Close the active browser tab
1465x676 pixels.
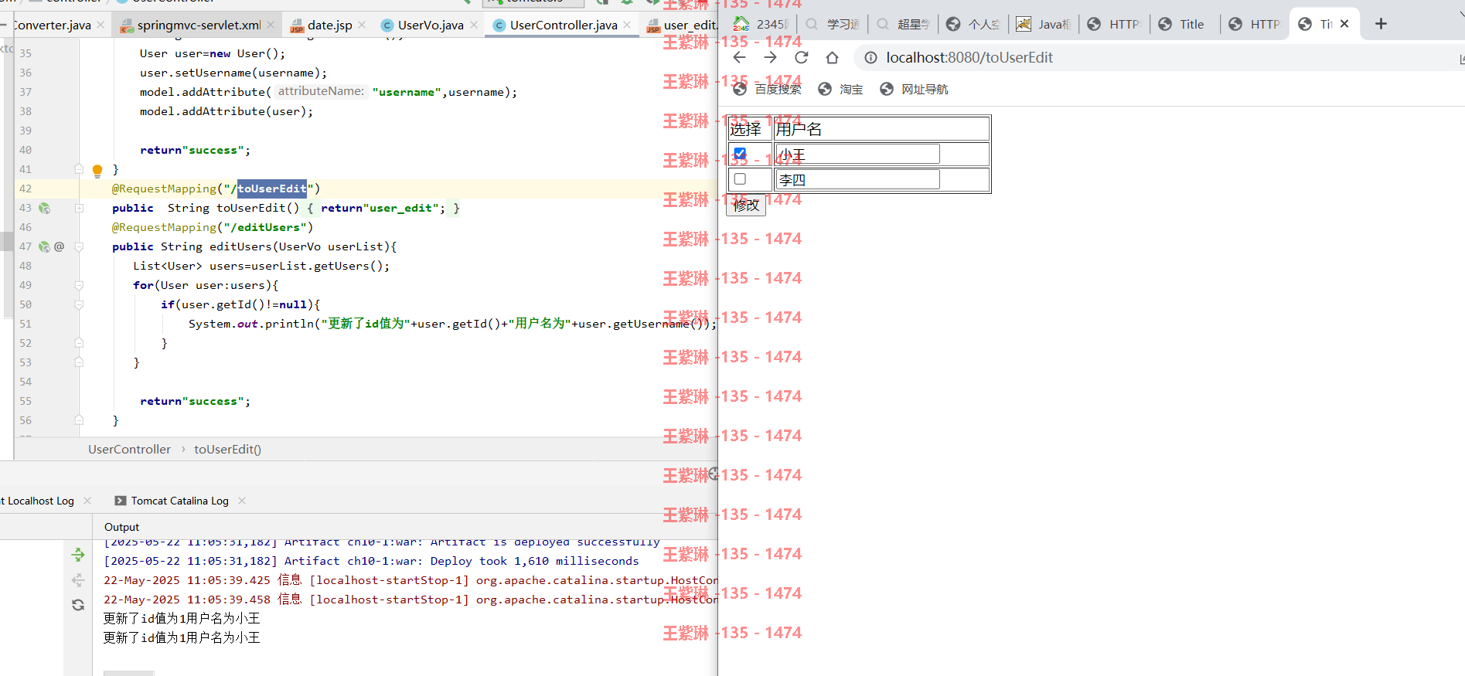(x=1344, y=24)
